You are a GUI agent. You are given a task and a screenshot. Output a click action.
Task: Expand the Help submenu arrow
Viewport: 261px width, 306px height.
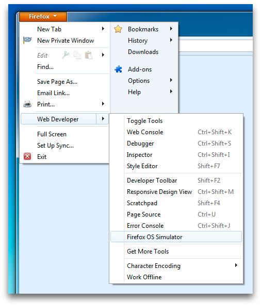[x=171, y=92]
